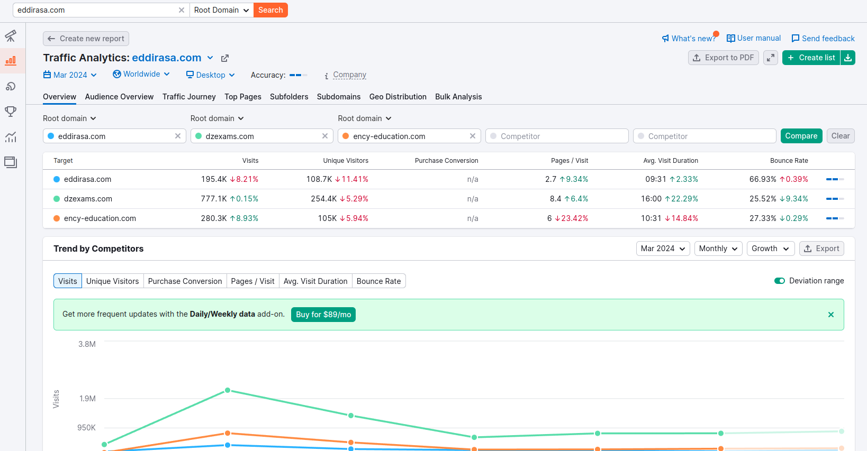
Task: Click the orange swatch for ency-education.com row
Action: 57,218
